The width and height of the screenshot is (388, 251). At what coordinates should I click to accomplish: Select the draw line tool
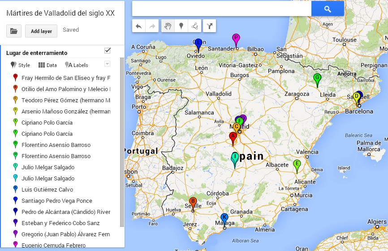coord(194,26)
